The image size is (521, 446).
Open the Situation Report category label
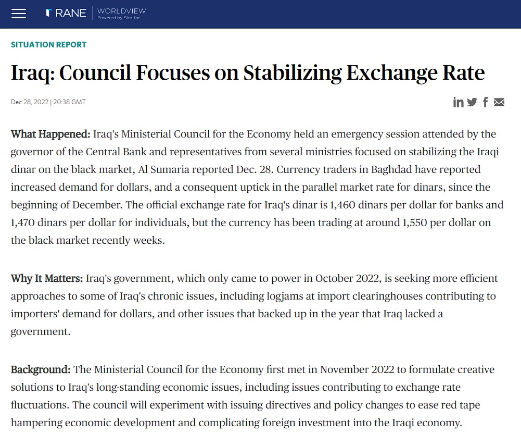[48, 45]
